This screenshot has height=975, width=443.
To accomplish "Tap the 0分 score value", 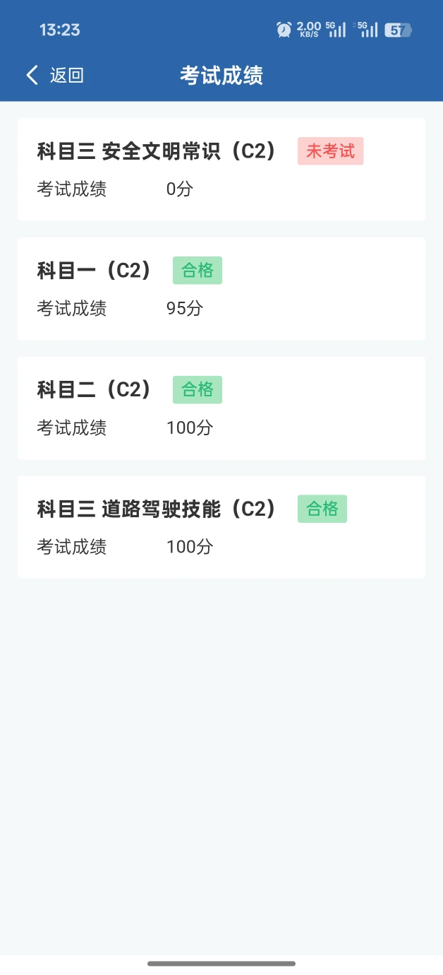I will tap(179, 189).
